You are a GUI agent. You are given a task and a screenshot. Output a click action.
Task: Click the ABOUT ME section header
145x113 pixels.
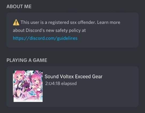[19, 7]
